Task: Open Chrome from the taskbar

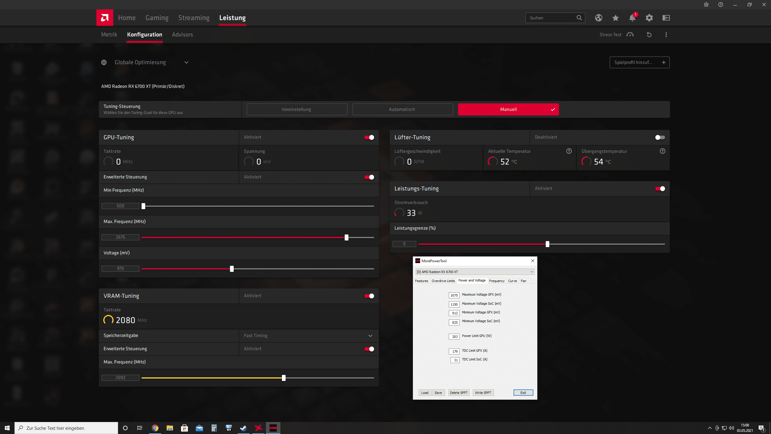Action: (x=155, y=428)
